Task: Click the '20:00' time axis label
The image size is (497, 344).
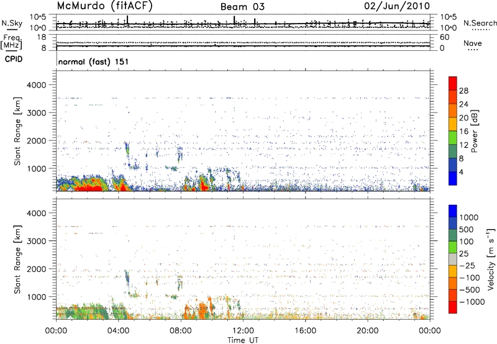Action: click(368, 331)
